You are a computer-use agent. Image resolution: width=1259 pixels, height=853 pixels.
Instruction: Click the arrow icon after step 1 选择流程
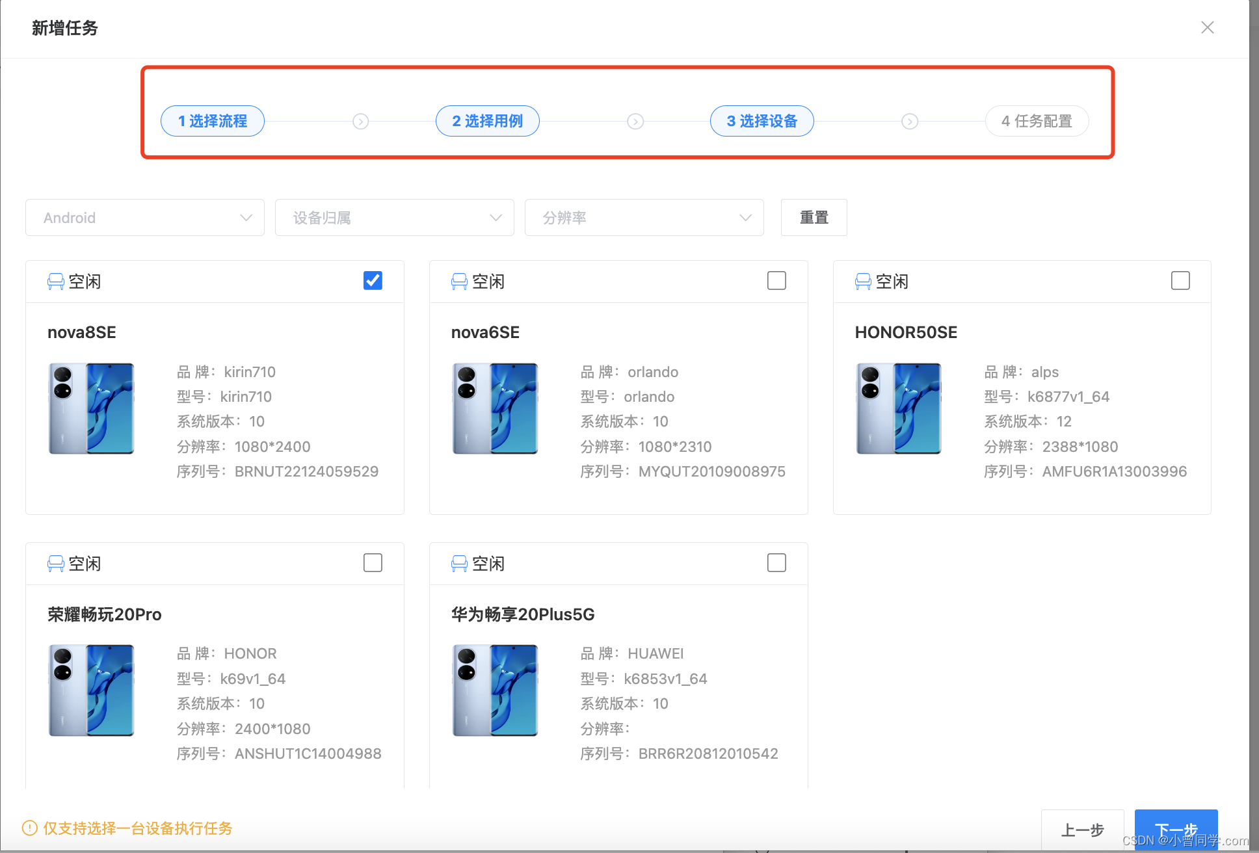361,122
